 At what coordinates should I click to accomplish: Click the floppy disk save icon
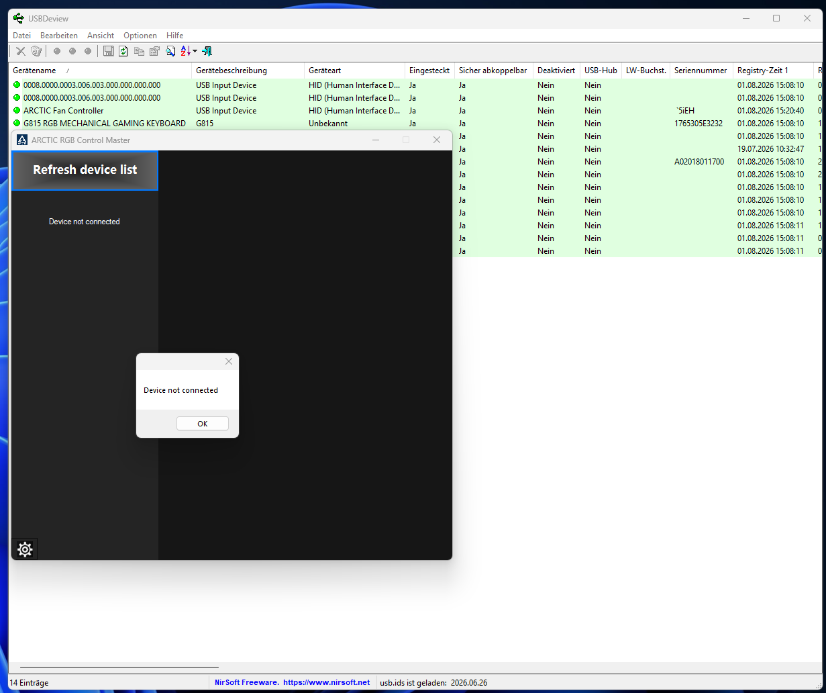(x=108, y=51)
